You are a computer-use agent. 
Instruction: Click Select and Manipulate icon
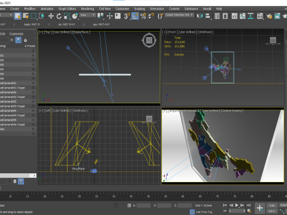click(x=109, y=16)
